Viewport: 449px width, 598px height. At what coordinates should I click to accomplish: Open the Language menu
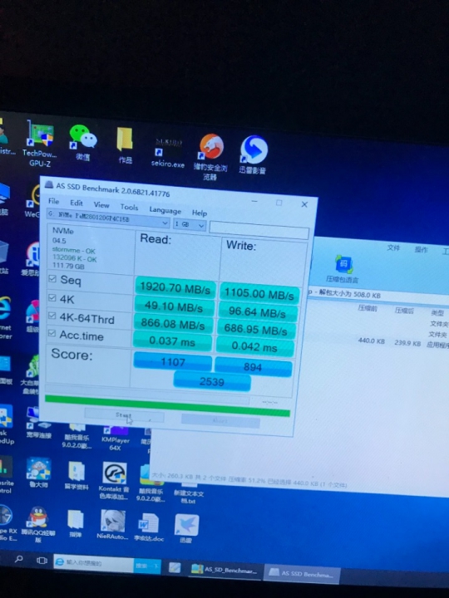[165, 210]
